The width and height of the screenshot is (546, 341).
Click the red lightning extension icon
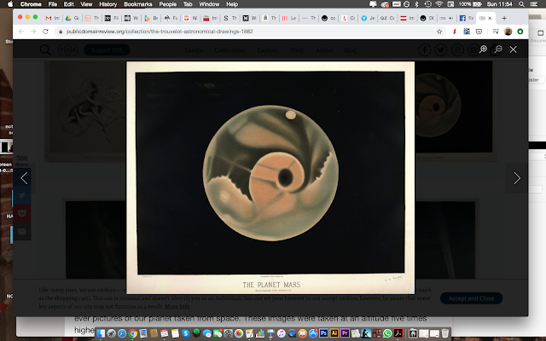click(454, 32)
